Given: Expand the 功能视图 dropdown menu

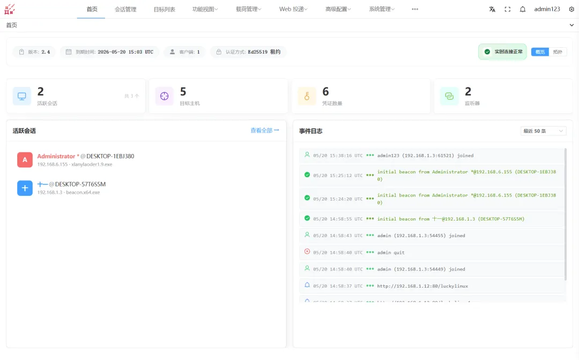Looking at the screenshot, I should point(205,9).
